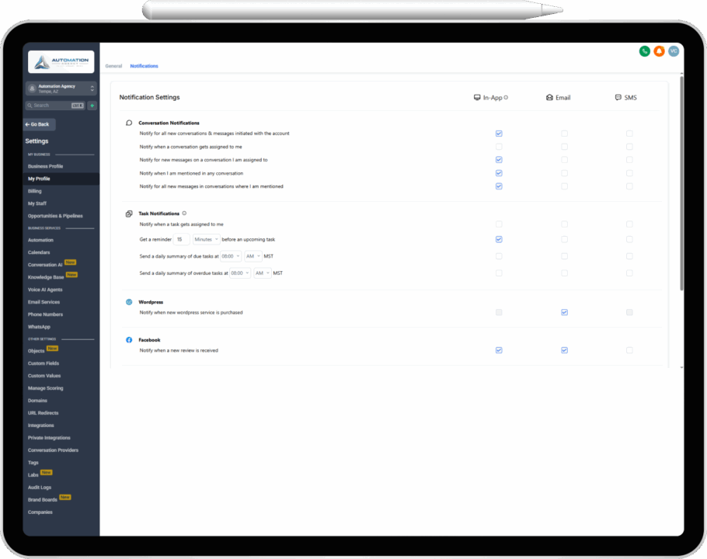707x559 pixels.
Task: Click the reminder time input showing 15
Action: tap(181, 239)
